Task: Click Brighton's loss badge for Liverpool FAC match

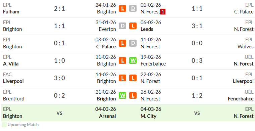Action: click(x=122, y=78)
